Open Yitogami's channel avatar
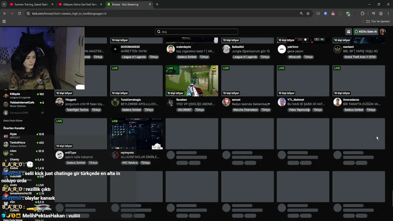Screen dimensions: 393x221 [x=60, y=102]
